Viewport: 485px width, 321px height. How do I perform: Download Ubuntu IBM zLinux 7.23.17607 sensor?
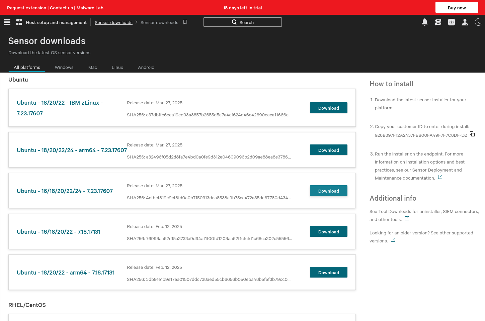pyautogui.click(x=328, y=108)
